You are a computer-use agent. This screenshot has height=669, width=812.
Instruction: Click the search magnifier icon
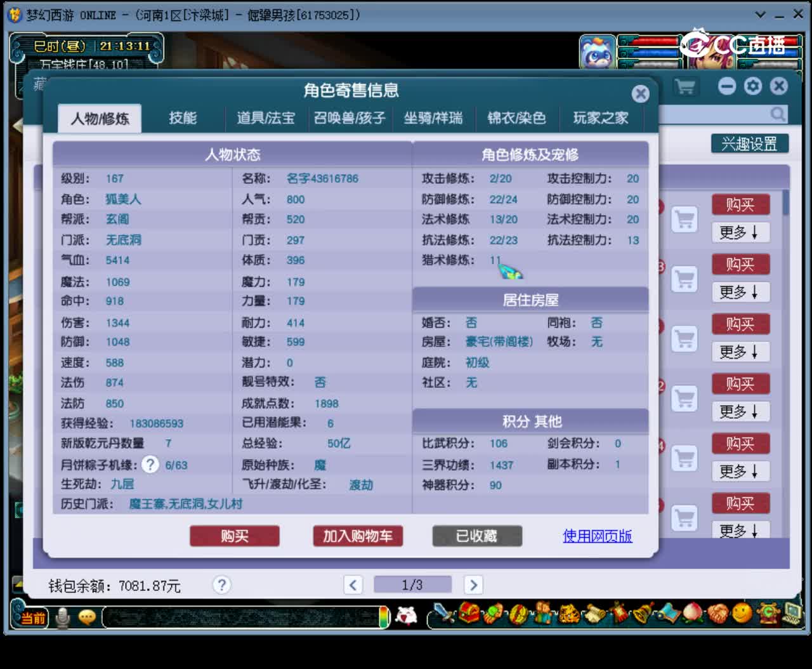click(778, 114)
